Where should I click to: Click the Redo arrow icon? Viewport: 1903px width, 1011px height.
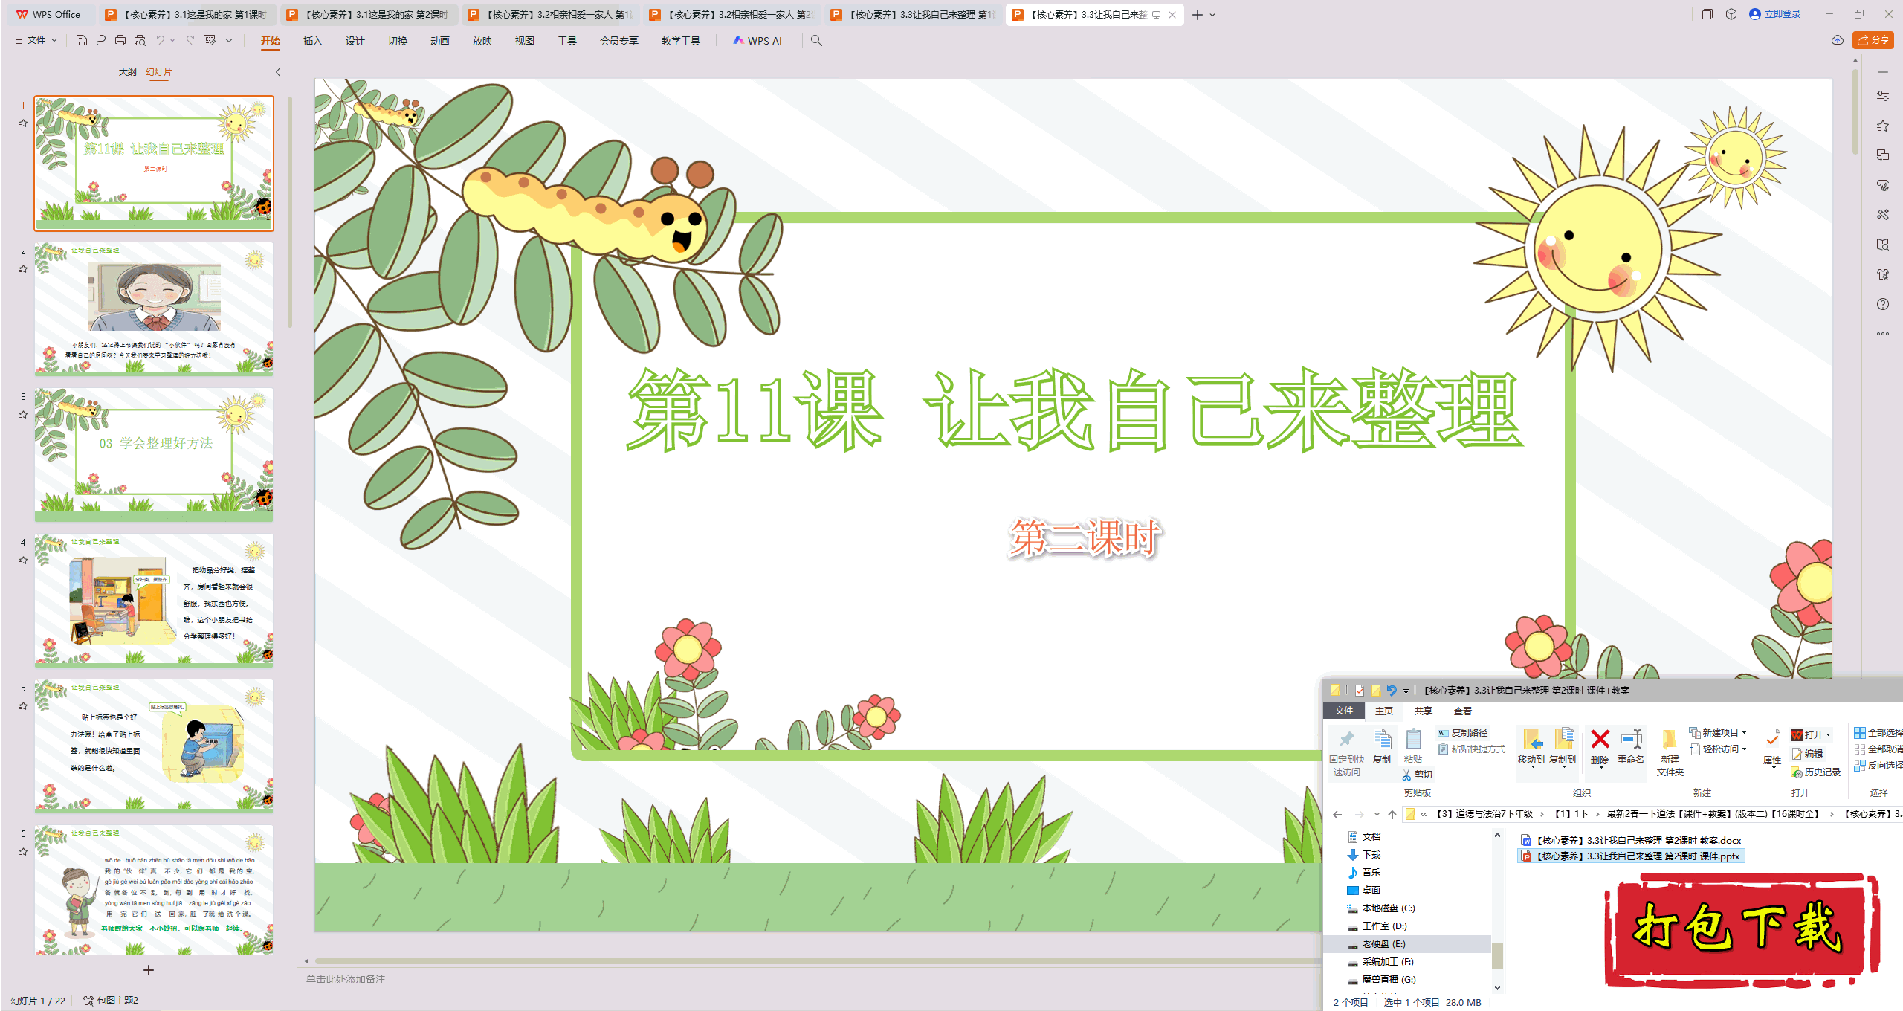click(190, 40)
